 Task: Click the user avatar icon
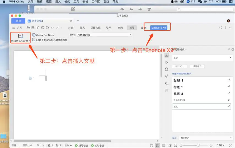click(x=228, y=21)
